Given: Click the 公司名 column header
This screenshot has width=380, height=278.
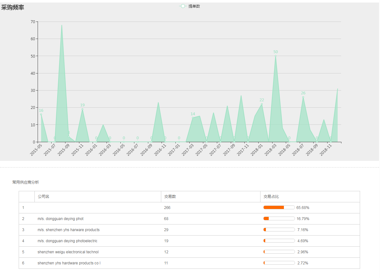Looking at the screenshot, I should coord(44,197).
